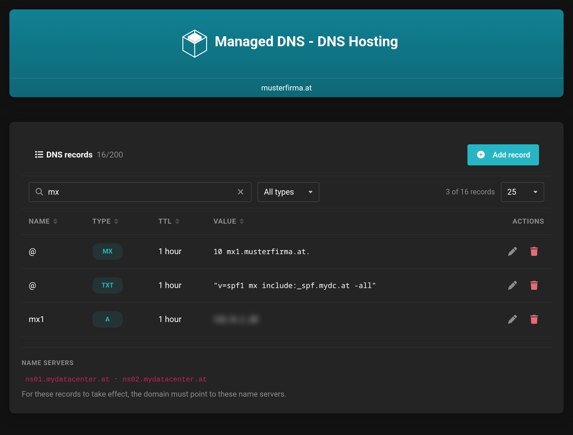Click the 16/200 records counter
The image size is (573, 435).
point(110,155)
